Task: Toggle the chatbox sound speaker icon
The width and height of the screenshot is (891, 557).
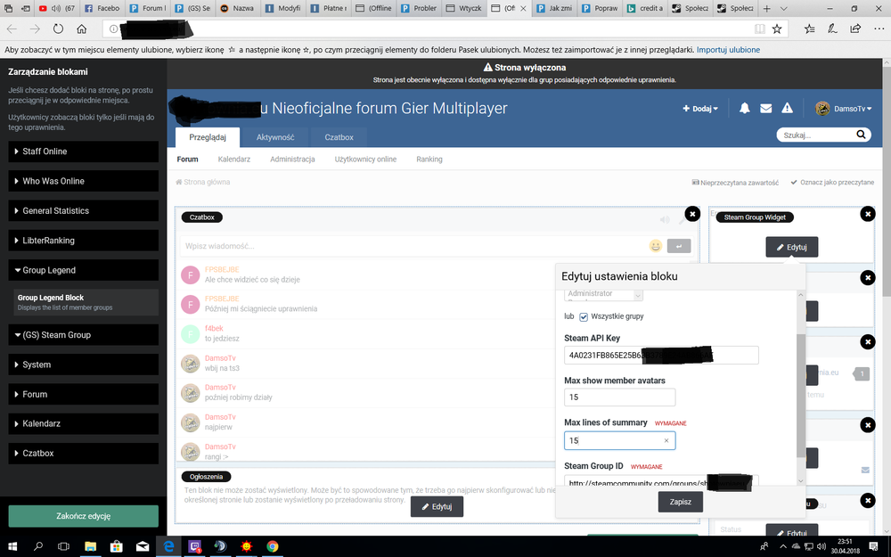Action: coord(665,219)
